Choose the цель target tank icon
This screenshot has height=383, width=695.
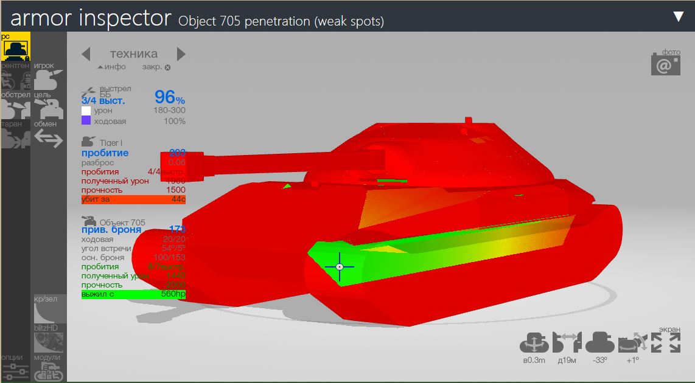pos(48,109)
